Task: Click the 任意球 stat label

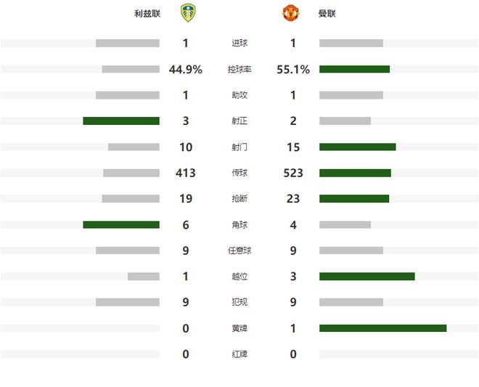Action: (239, 250)
